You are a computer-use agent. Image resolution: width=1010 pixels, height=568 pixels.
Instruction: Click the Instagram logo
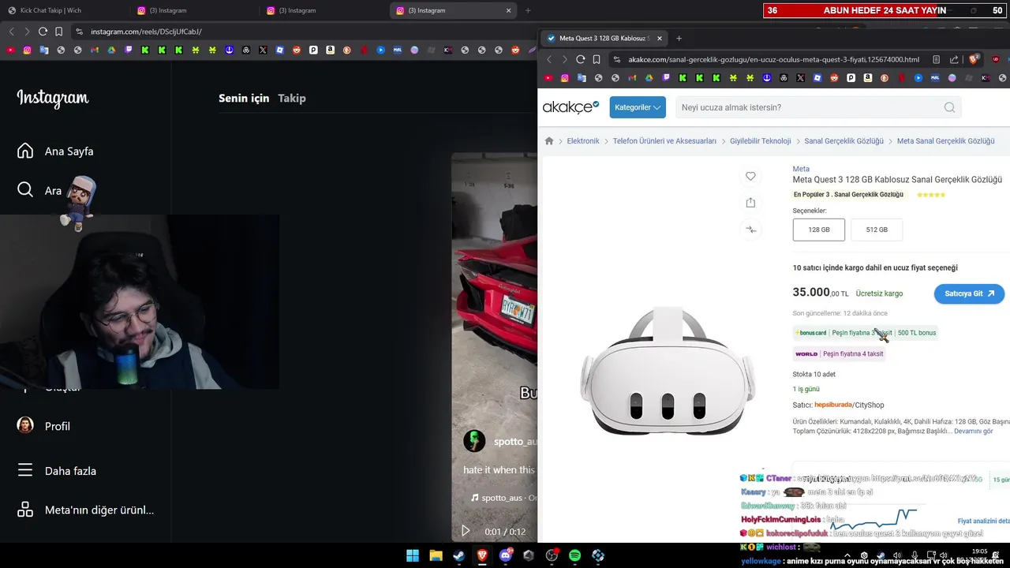click(x=53, y=99)
